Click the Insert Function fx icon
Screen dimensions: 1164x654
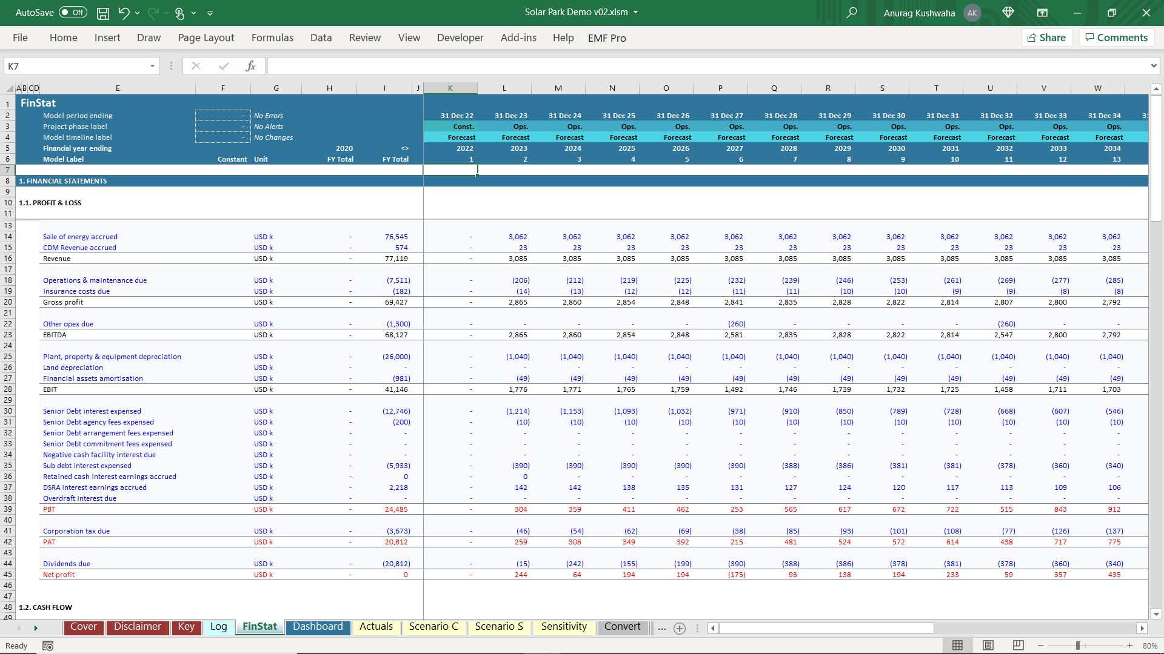coord(250,66)
